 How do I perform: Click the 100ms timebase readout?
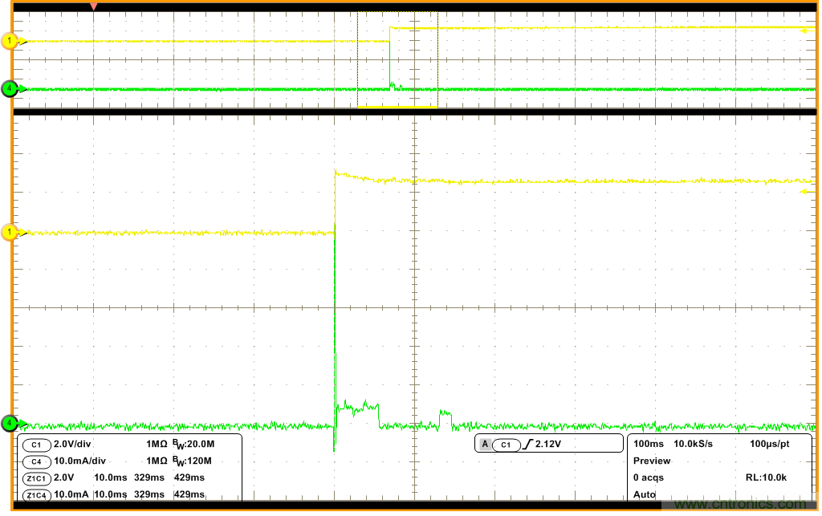click(x=647, y=444)
